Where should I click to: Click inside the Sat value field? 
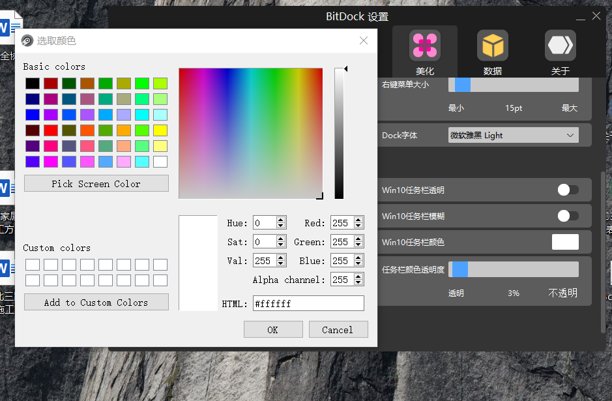point(265,242)
